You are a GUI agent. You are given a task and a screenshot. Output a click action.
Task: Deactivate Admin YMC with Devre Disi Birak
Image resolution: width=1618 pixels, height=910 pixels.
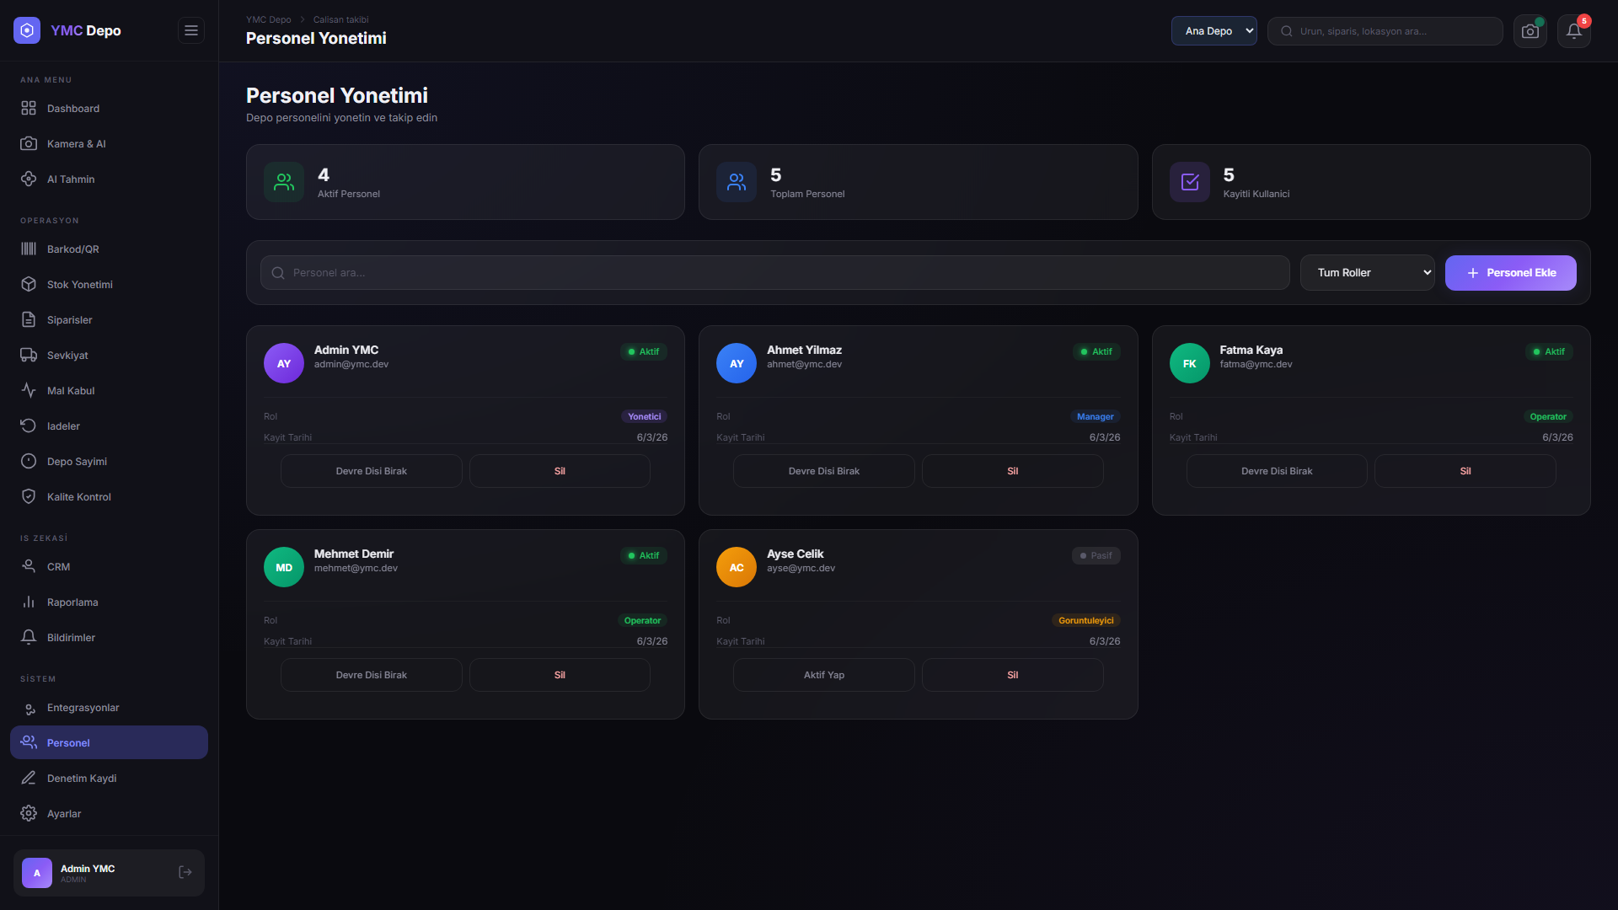371,471
